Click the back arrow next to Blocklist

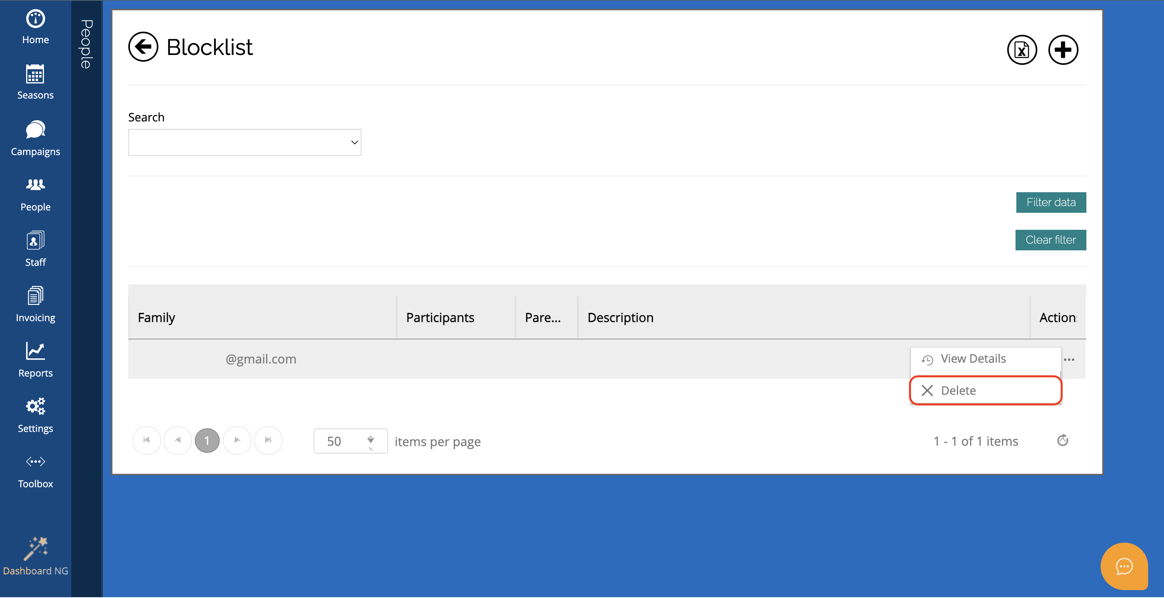143,47
